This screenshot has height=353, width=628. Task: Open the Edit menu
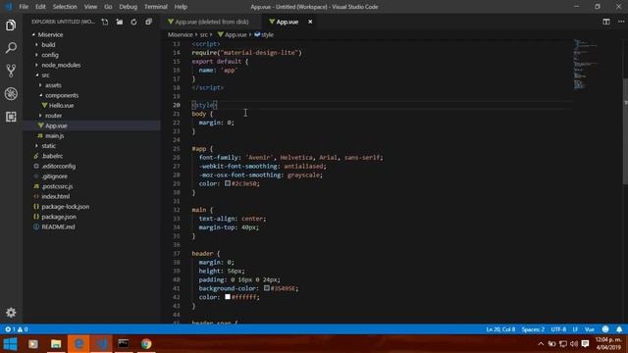[x=40, y=7]
